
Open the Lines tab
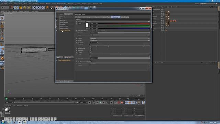(x=88, y=17)
